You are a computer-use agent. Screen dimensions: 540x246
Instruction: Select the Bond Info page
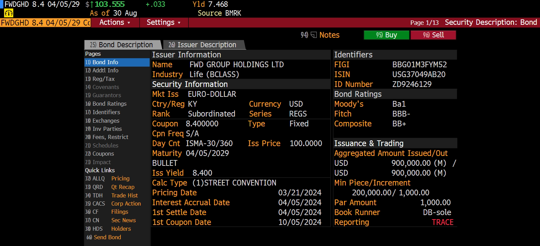click(117, 62)
